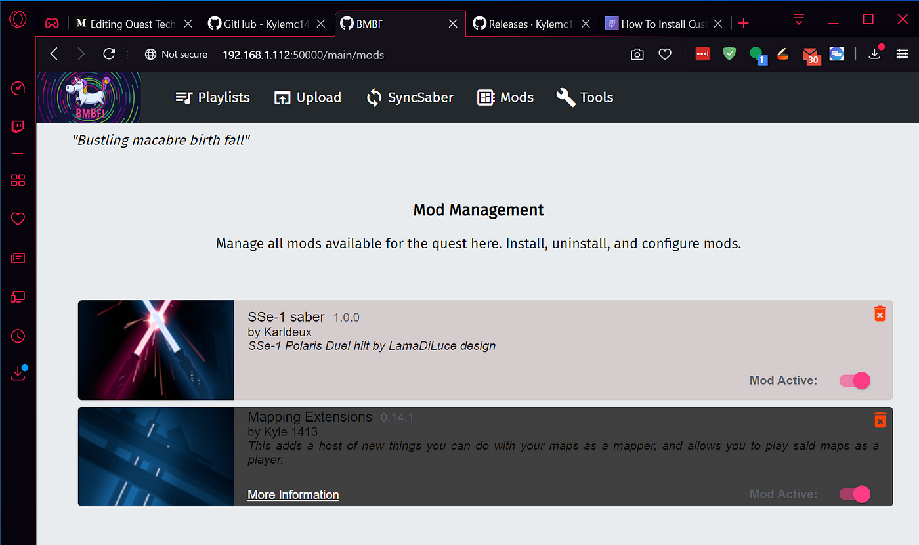
Task: Click the SSe-1 saber thumbnail
Action: tap(156, 350)
